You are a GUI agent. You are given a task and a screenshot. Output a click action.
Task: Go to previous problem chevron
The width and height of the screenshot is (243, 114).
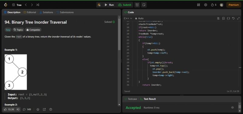[26, 5]
